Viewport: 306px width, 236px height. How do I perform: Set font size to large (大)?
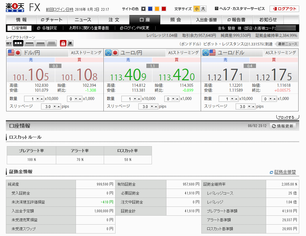(x=203, y=9)
